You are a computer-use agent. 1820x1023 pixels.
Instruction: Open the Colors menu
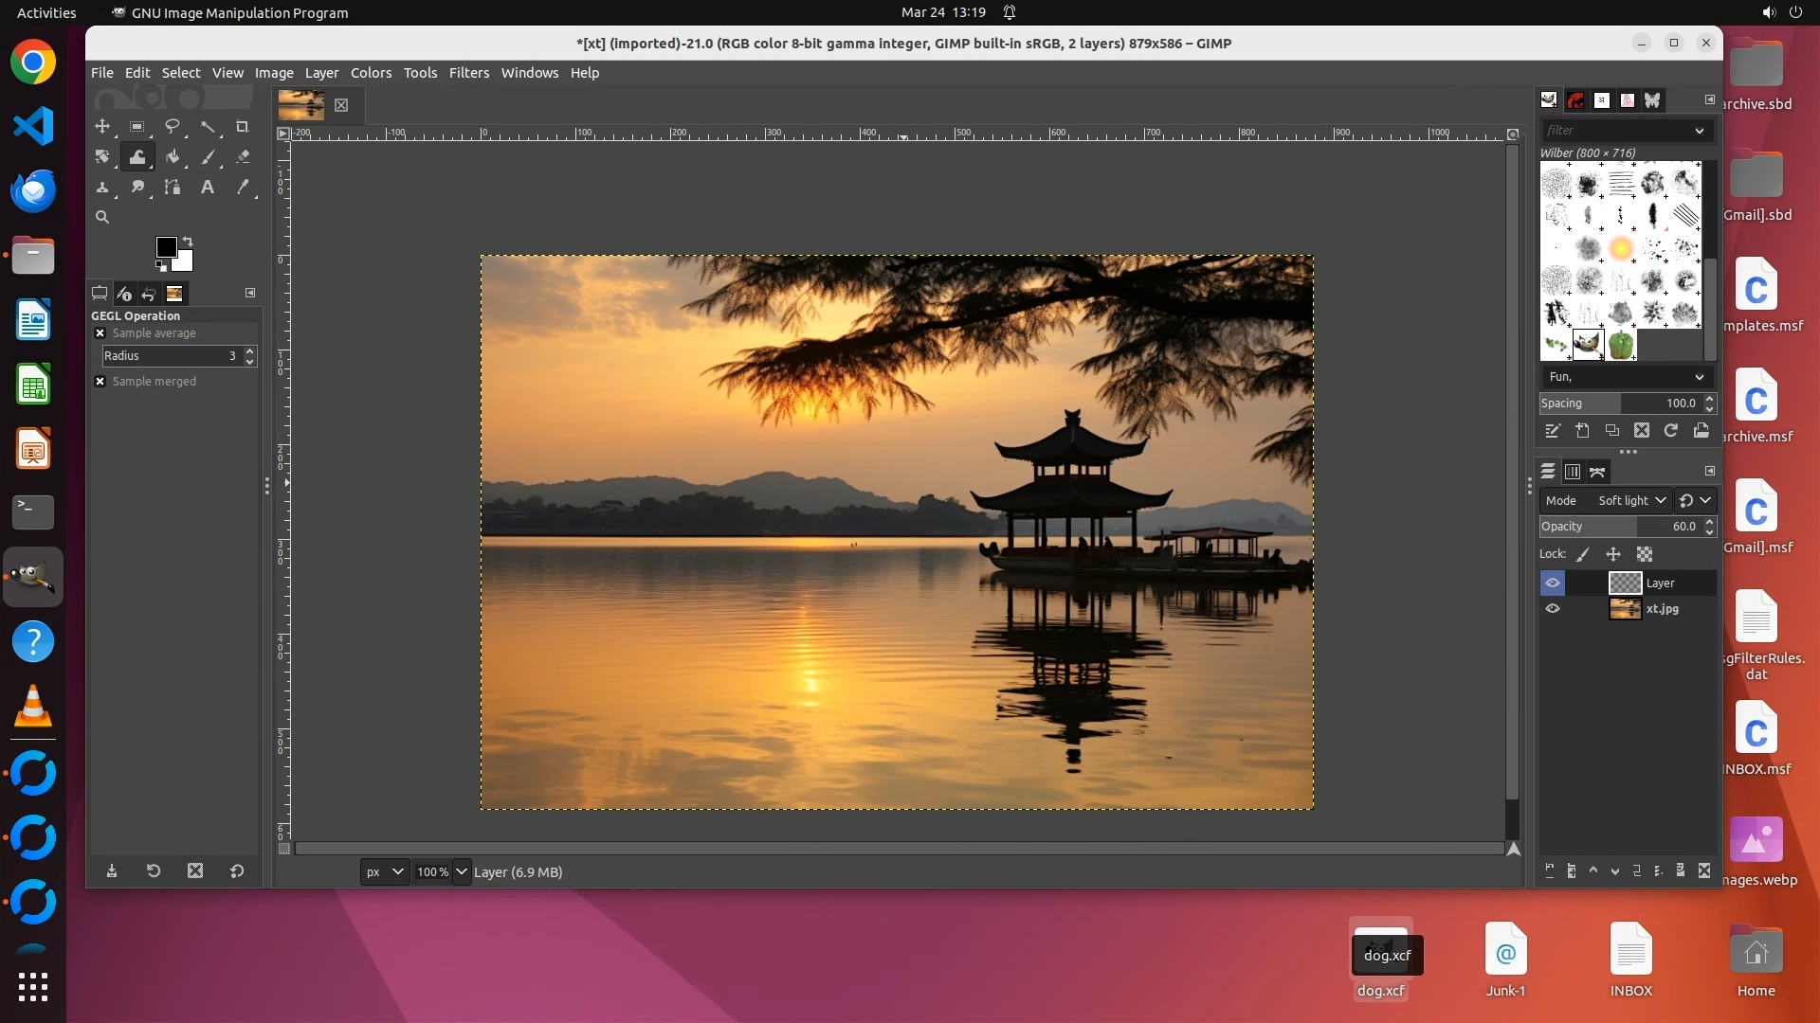pos(371,73)
